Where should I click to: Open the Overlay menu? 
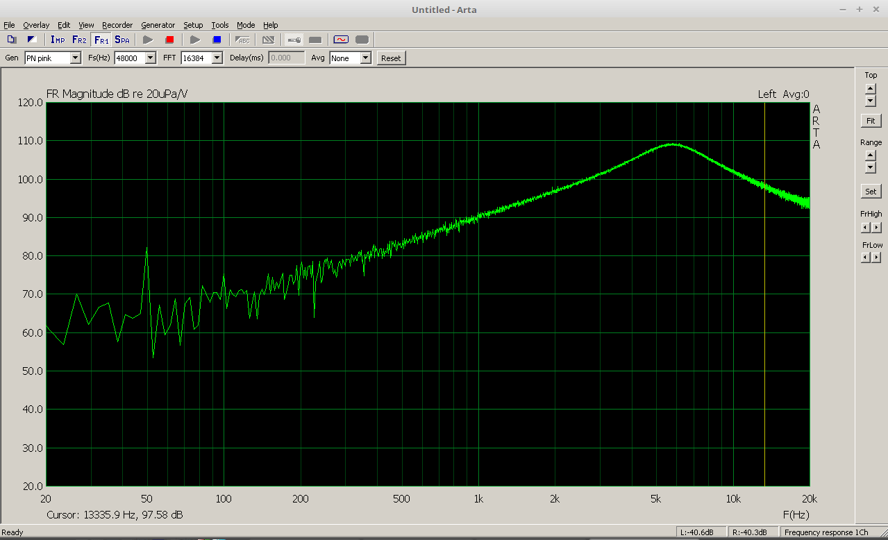pos(36,25)
